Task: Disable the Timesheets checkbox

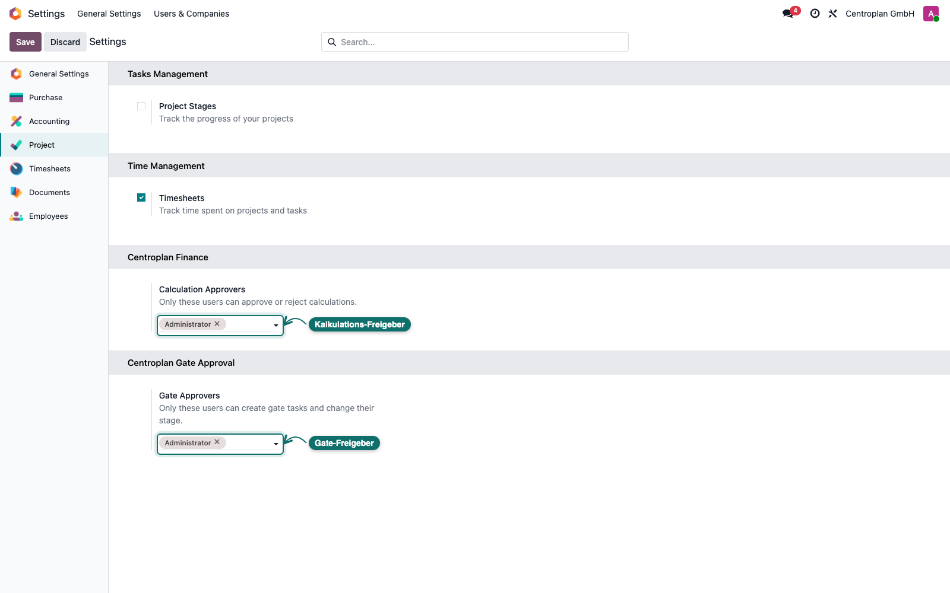Action: click(x=141, y=197)
